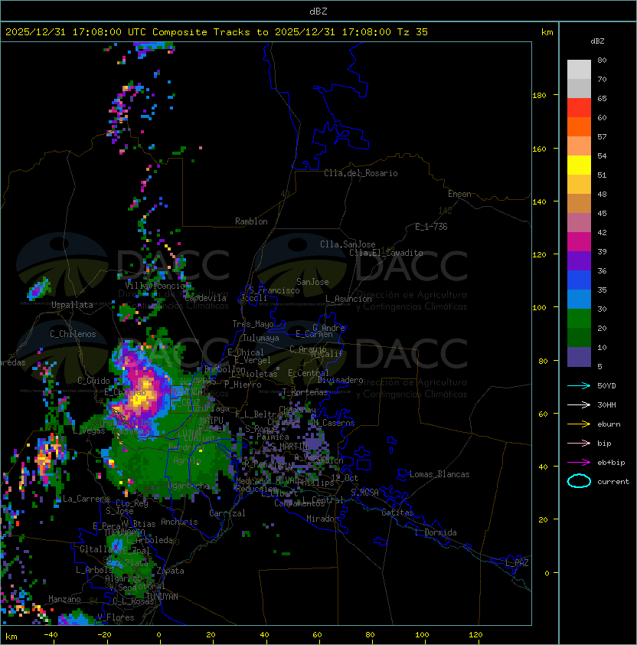Click the C_Guido map label
This screenshot has width=637, height=645.
(93, 381)
